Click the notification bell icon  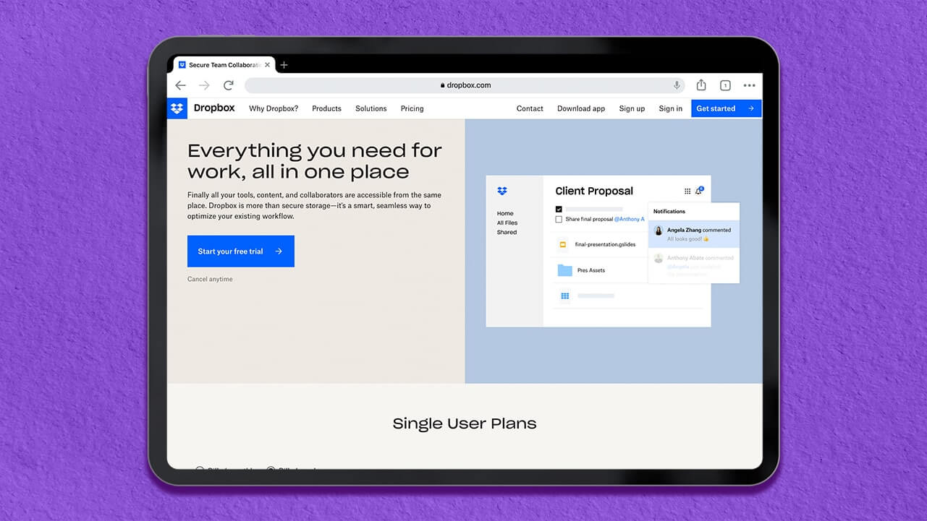(x=699, y=191)
